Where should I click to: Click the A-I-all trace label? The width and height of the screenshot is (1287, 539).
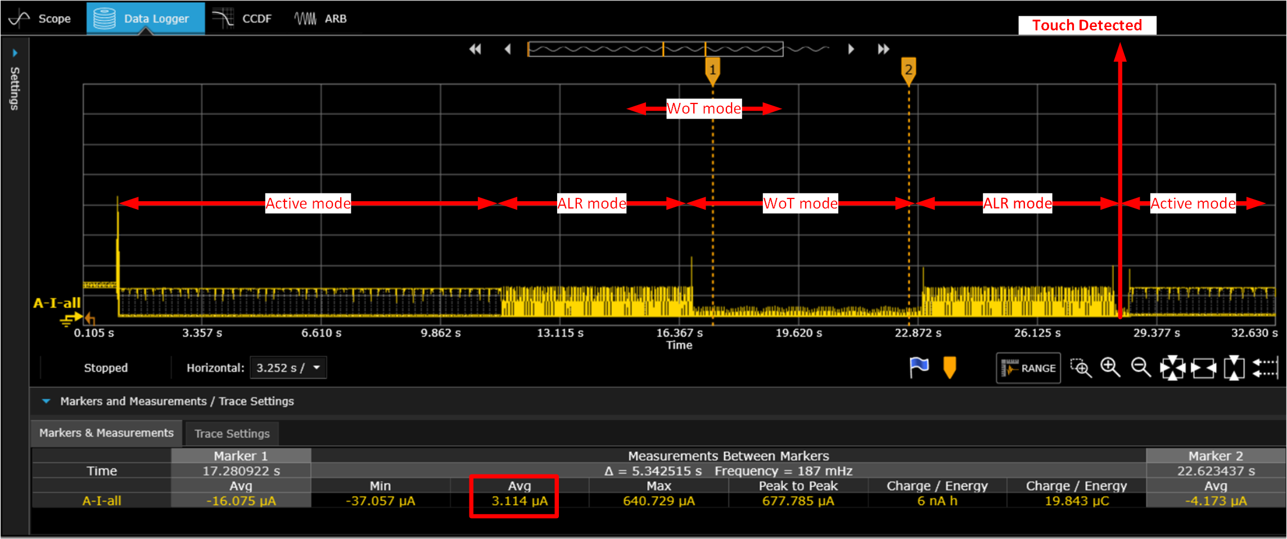(57, 304)
